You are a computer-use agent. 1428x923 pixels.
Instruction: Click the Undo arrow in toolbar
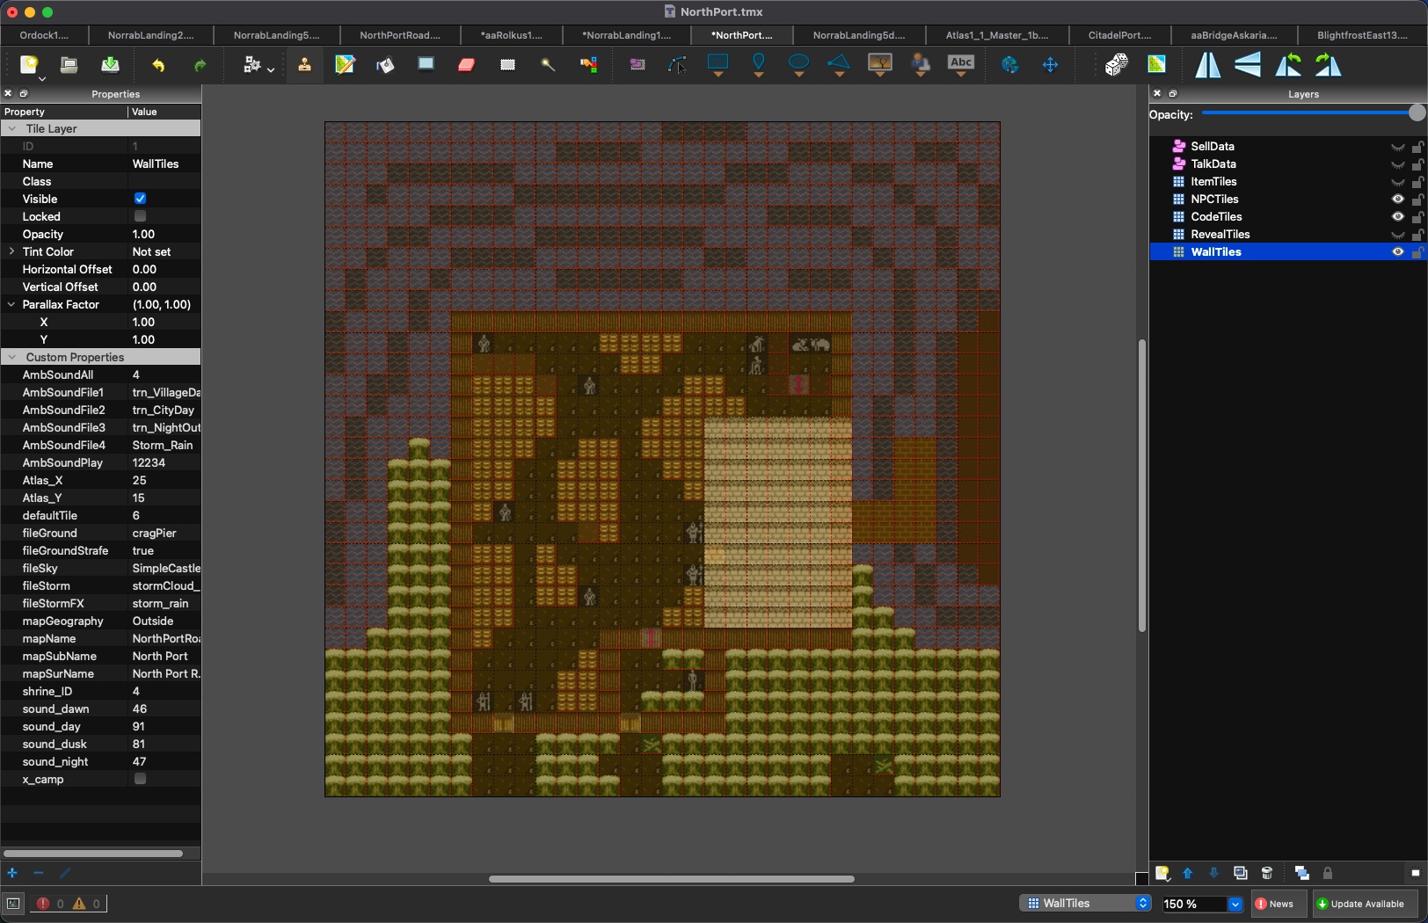click(158, 64)
